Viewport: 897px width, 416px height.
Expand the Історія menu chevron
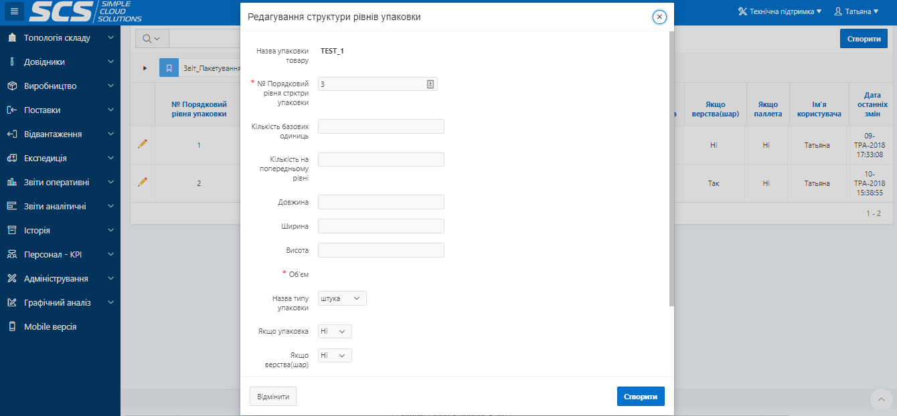(x=110, y=231)
